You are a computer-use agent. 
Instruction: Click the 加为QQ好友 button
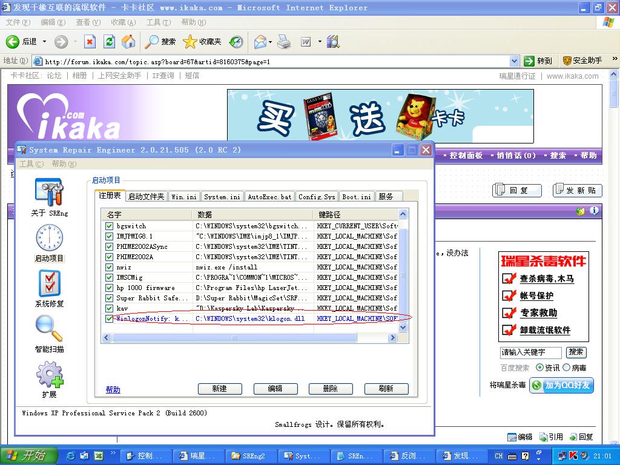tap(561, 385)
